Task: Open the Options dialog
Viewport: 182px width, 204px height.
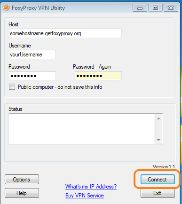Action: tap(22, 180)
